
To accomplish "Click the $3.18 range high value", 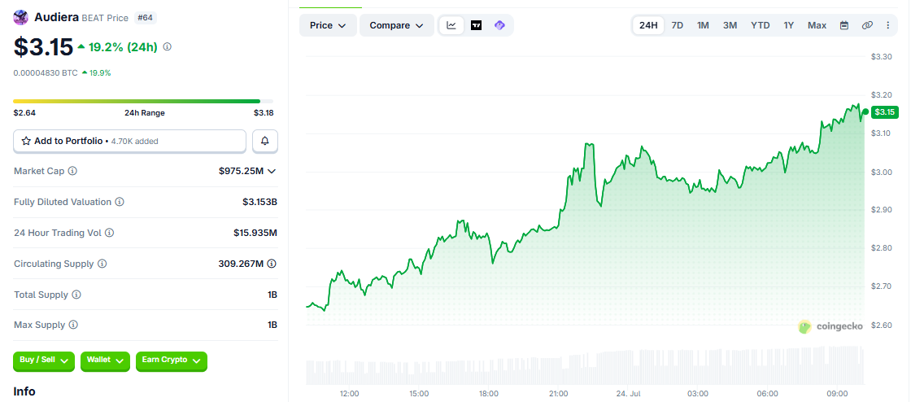I will [x=264, y=112].
